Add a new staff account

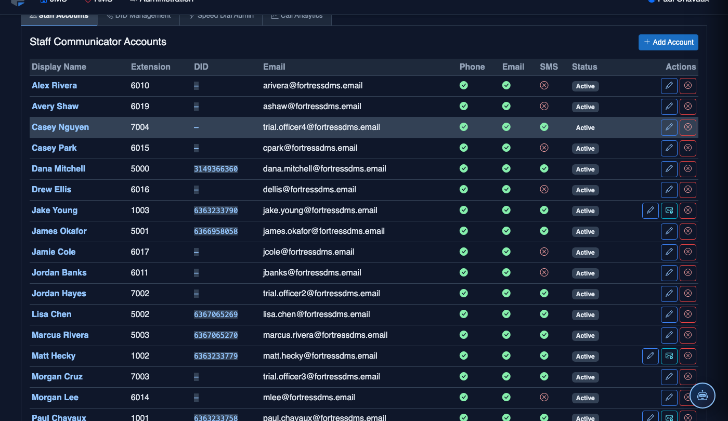[668, 42]
